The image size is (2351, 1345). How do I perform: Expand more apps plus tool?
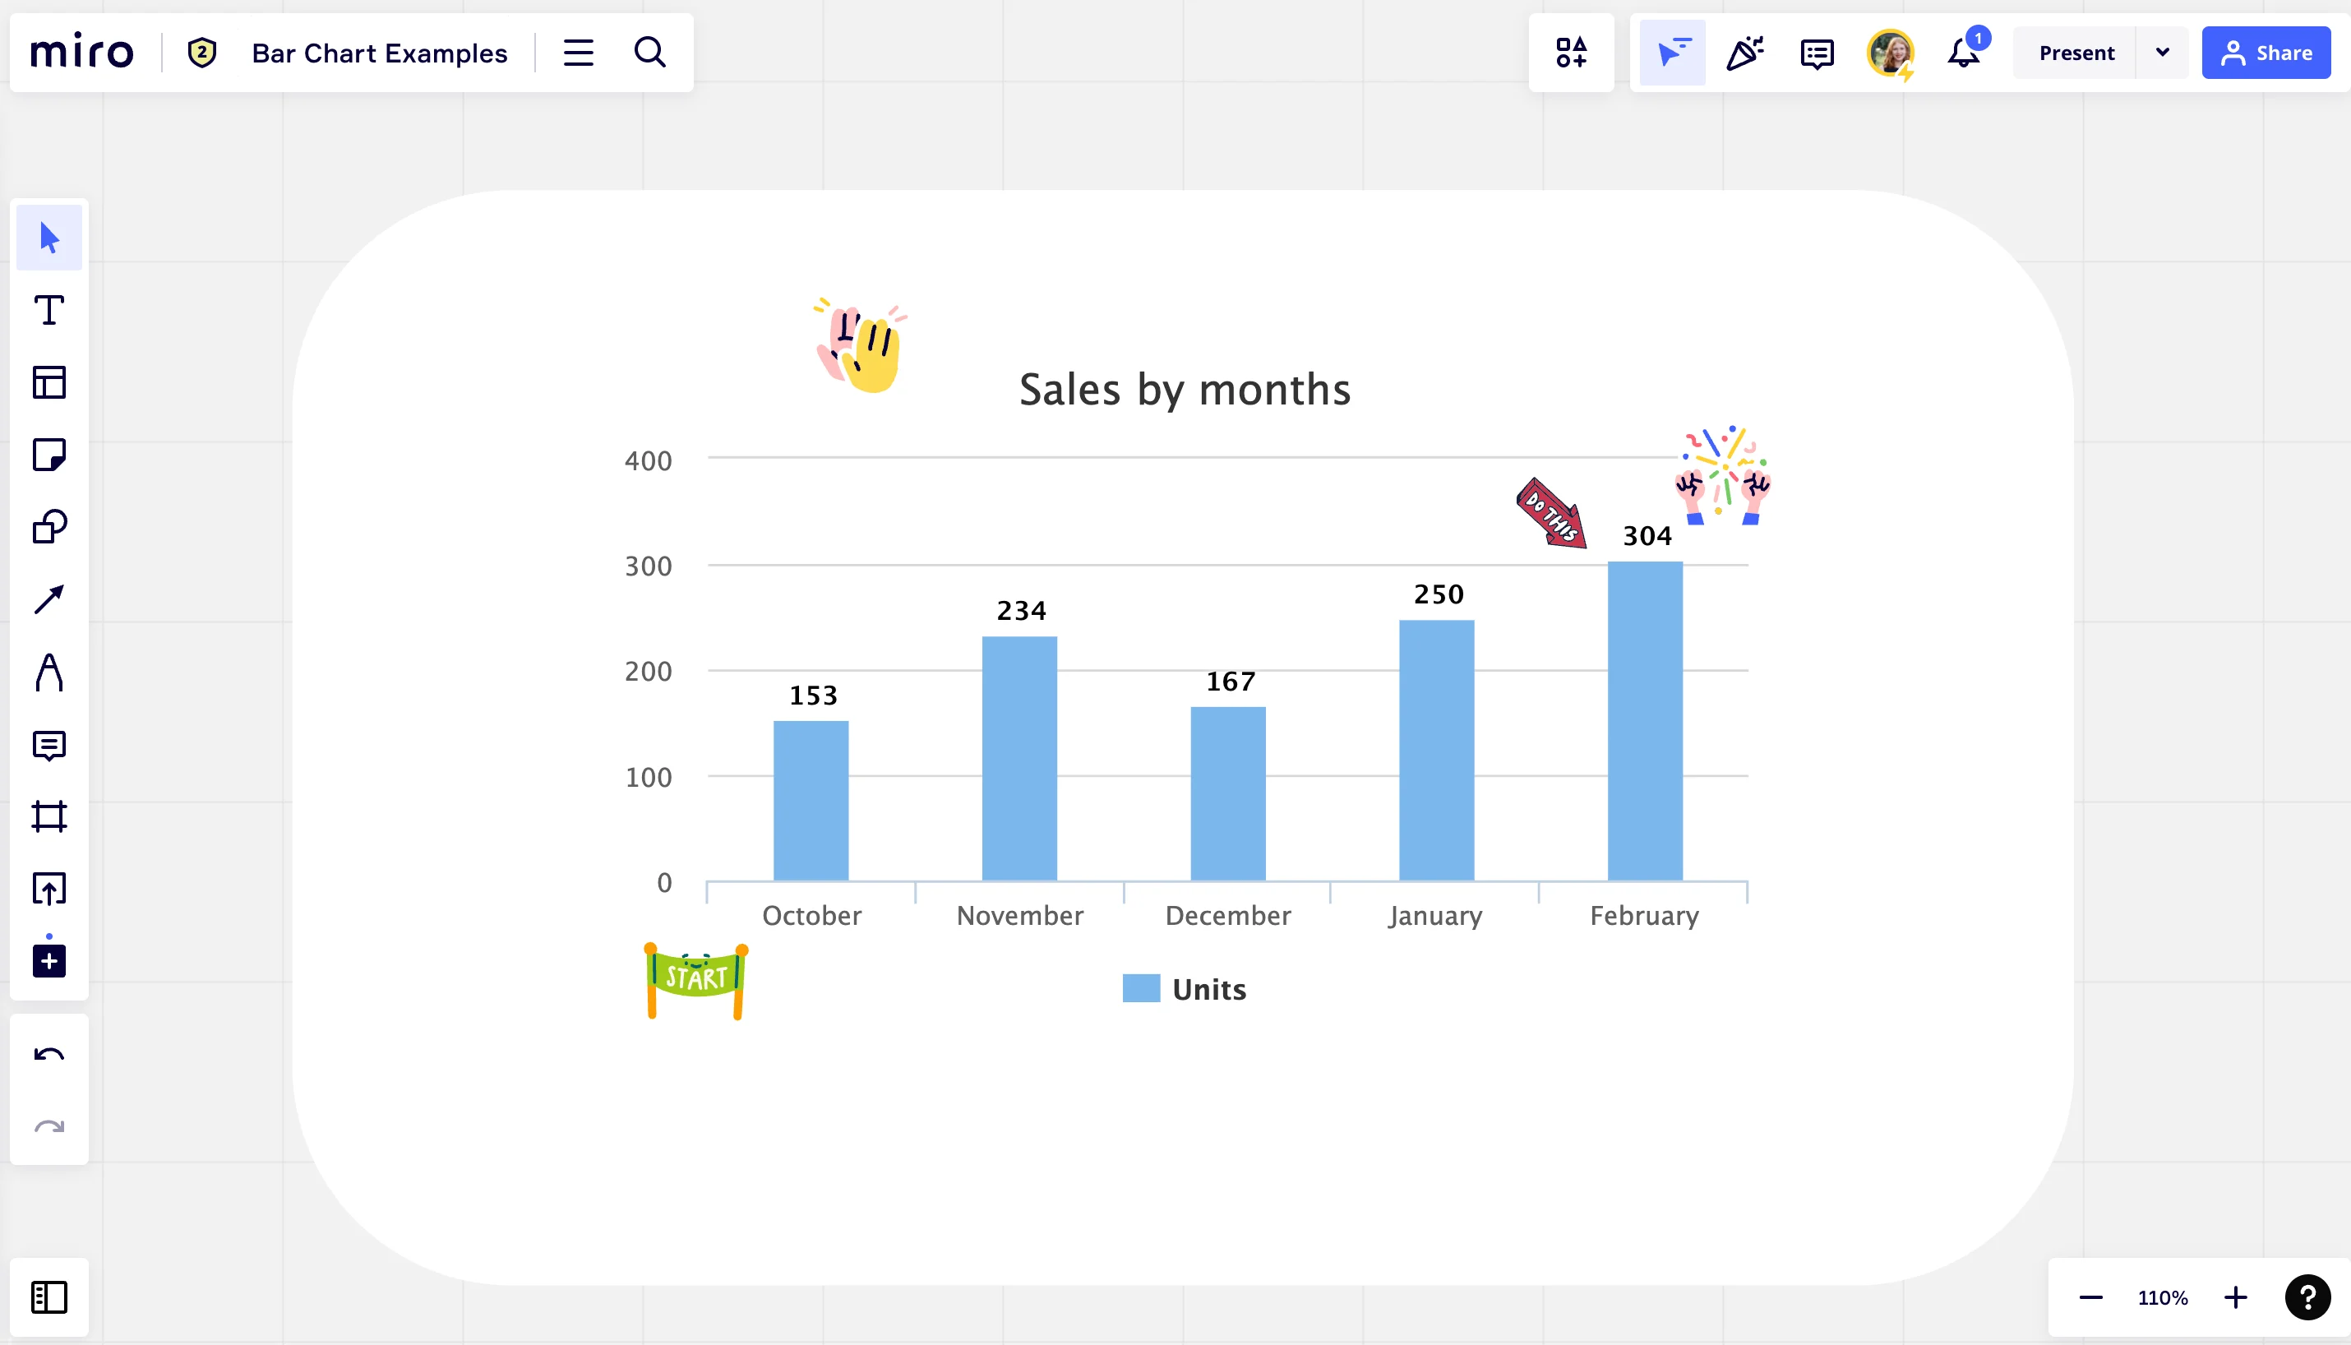coord(49,961)
